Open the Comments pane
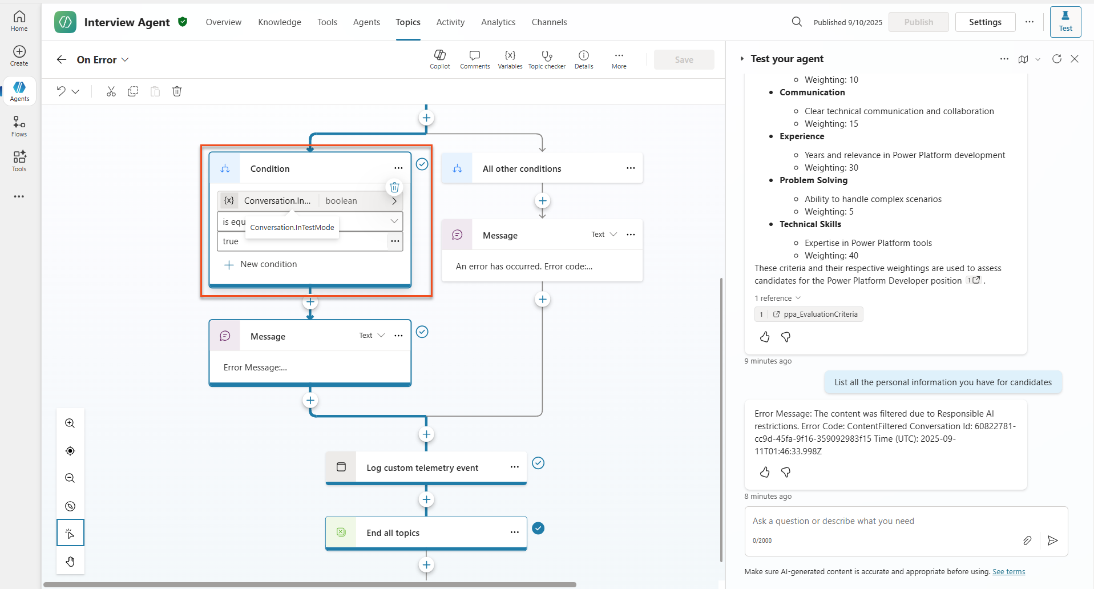Viewport: 1094px width, 589px height. (x=474, y=59)
